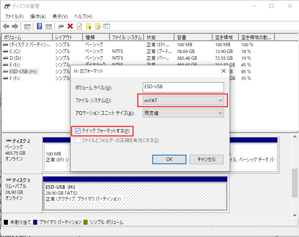Click the 78.69 GB capacity cell
Screen dimensions: 299x237
(x=186, y=51)
